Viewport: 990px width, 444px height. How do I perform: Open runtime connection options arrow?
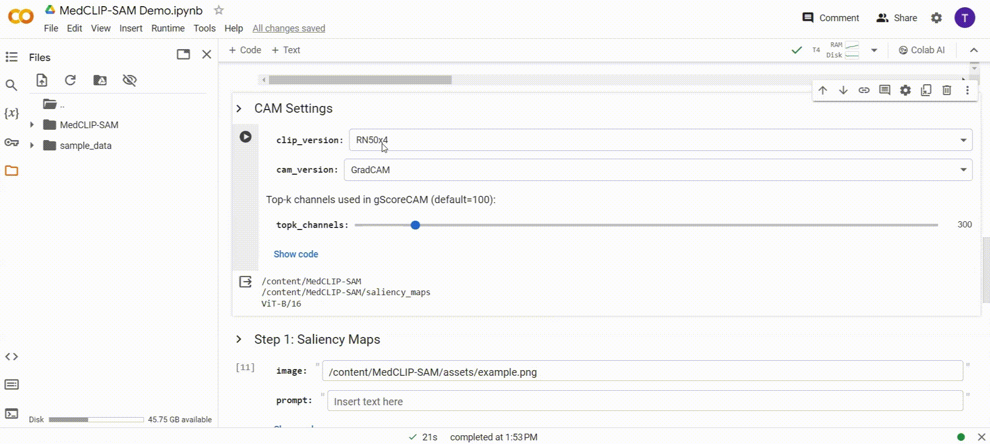coord(874,50)
